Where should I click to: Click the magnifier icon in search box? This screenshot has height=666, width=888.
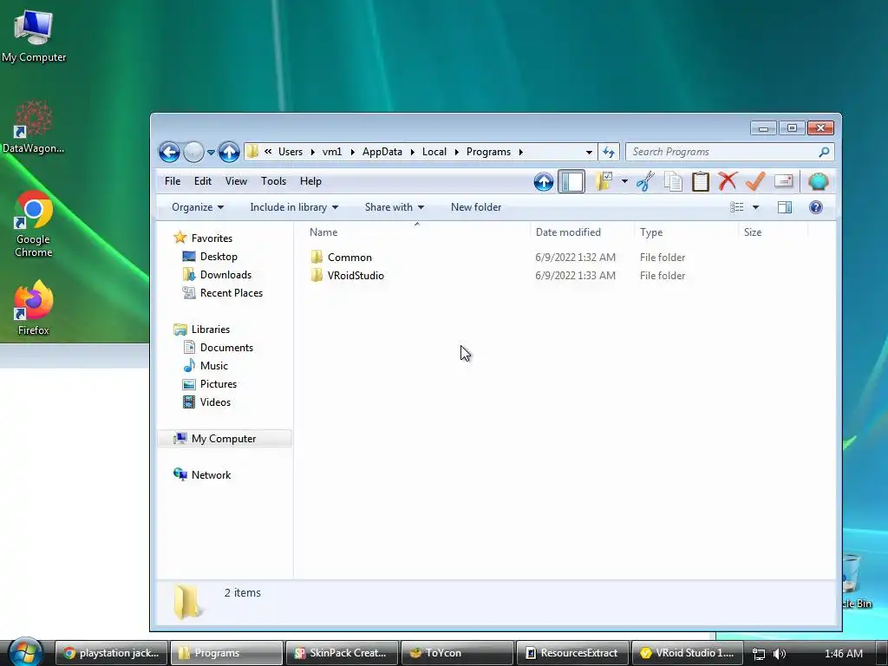pos(824,152)
